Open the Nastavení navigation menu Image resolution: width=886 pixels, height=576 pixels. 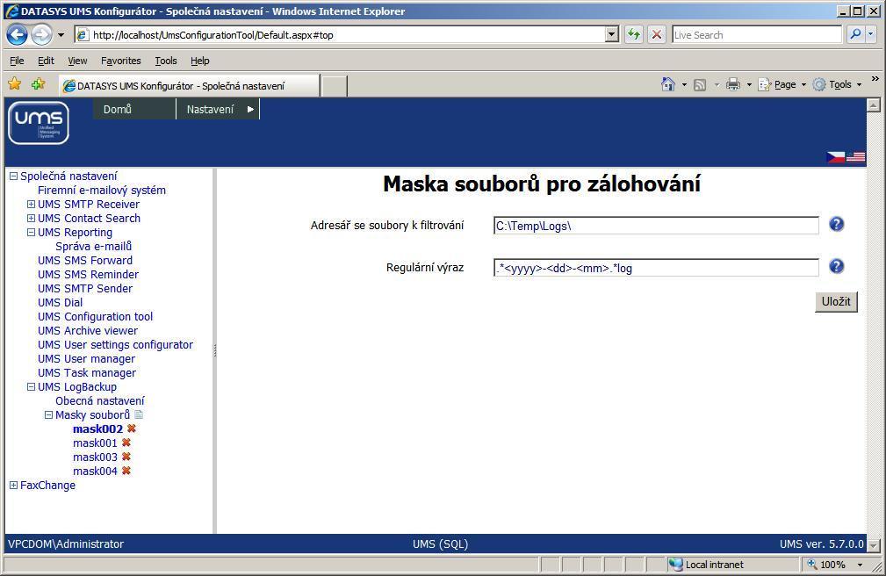(218, 109)
